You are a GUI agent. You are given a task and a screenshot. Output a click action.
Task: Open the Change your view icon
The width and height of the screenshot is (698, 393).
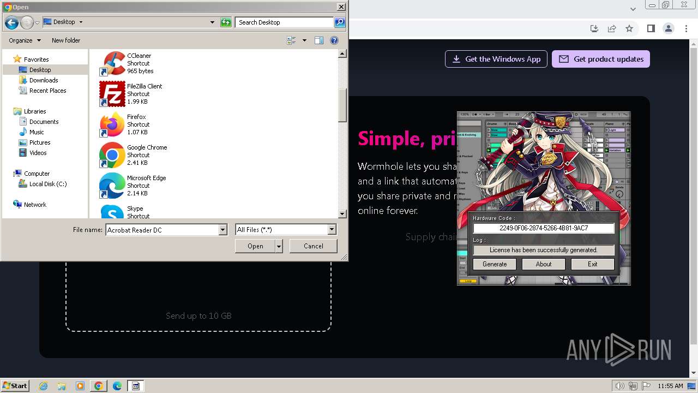tap(292, 40)
